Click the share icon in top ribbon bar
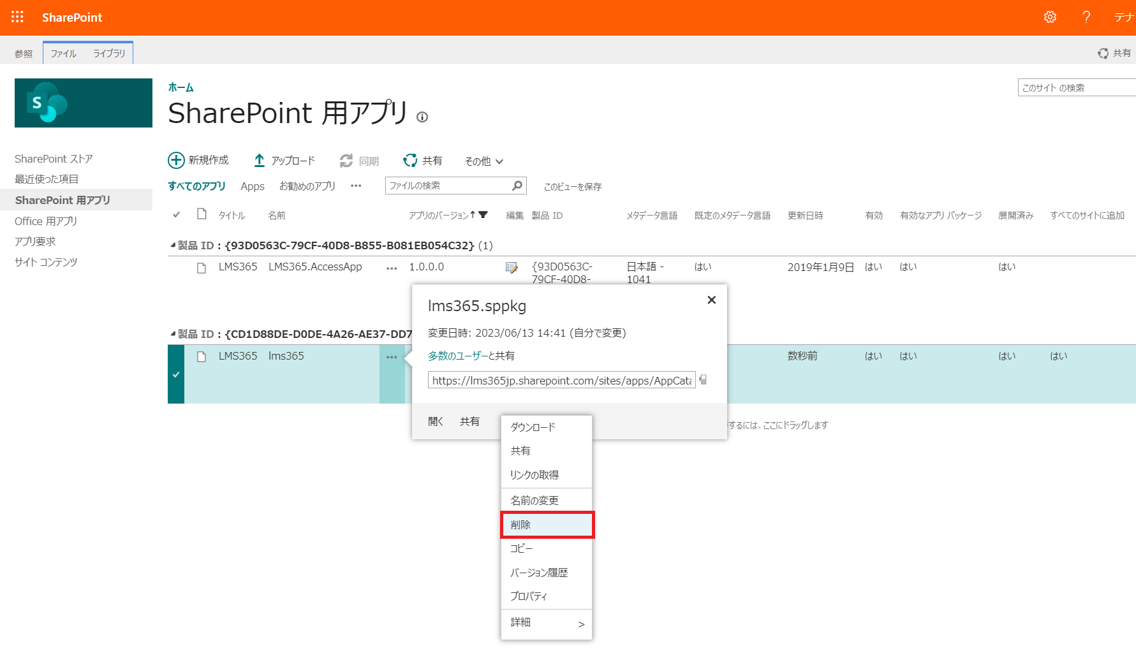The width and height of the screenshot is (1136, 658). 1103,54
